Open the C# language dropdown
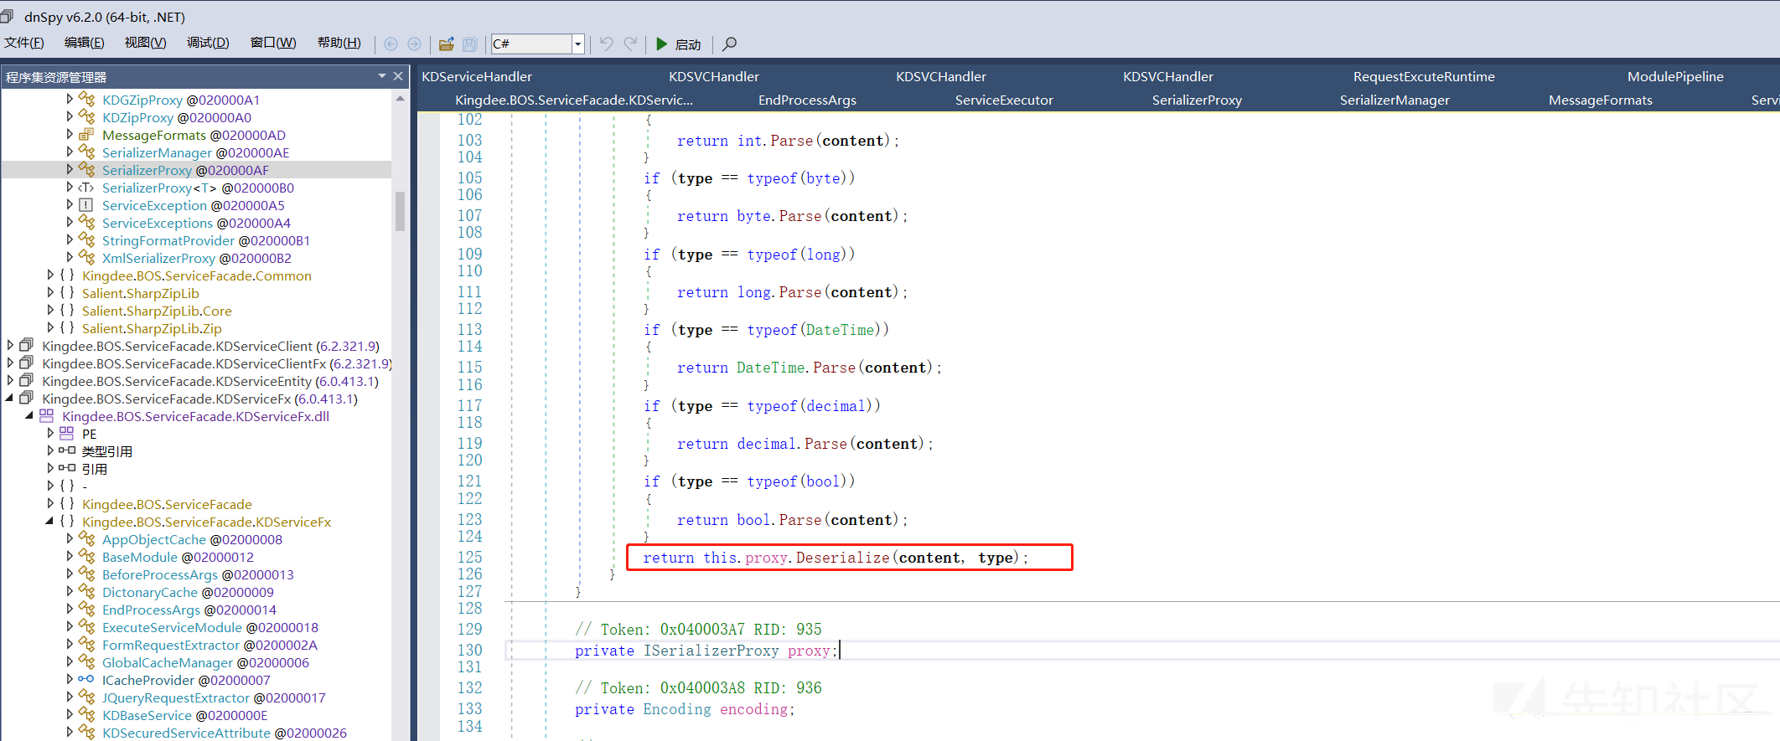The height and width of the screenshot is (741, 1780). (x=578, y=44)
